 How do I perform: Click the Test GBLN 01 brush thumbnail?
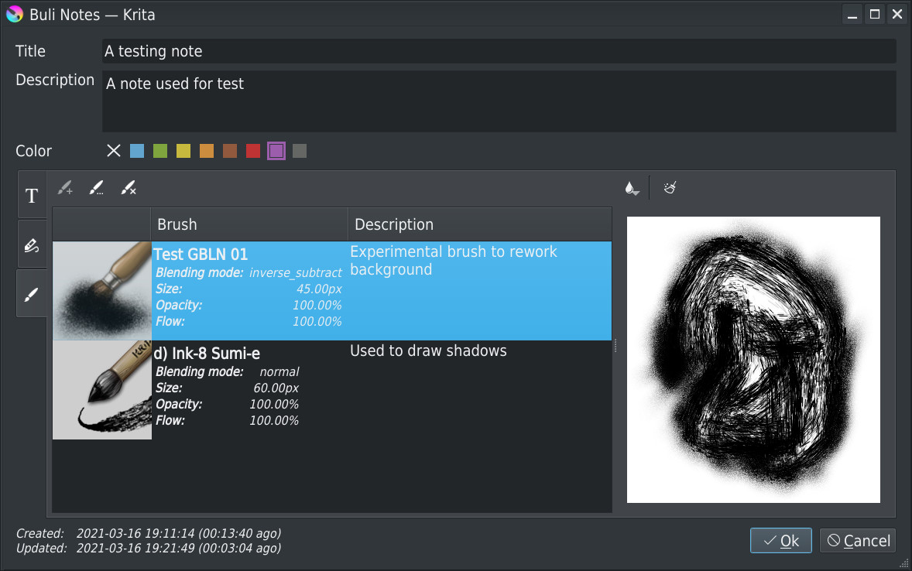pos(102,291)
